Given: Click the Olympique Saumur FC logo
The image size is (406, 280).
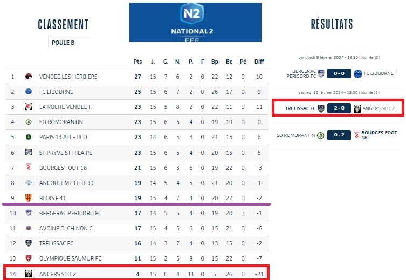Looking at the screenshot, I should [29, 258].
